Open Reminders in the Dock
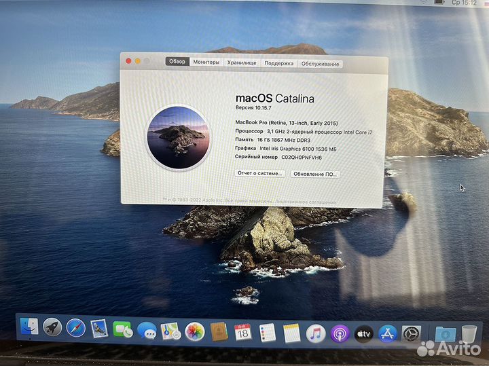The height and width of the screenshot is (366, 489). pyautogui.click(x=268, y=333)
